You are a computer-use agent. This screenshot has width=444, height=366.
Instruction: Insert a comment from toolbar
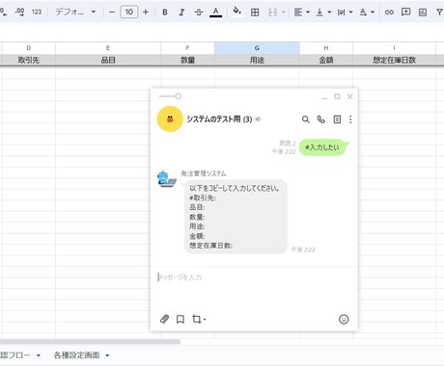tap(405, 13)
